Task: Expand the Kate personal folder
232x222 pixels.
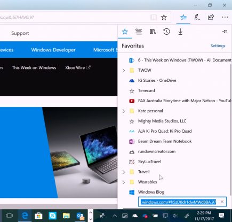Action: pos(124,111)
